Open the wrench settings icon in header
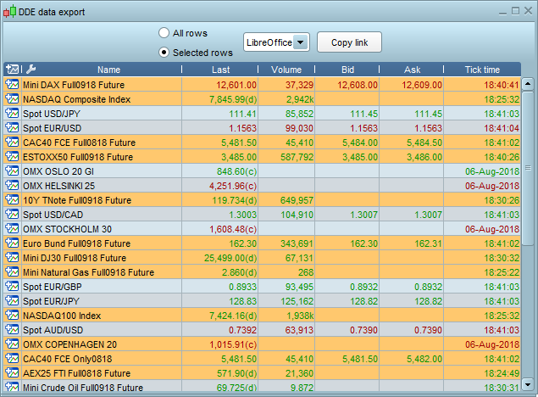 click(x=31, y=70)
